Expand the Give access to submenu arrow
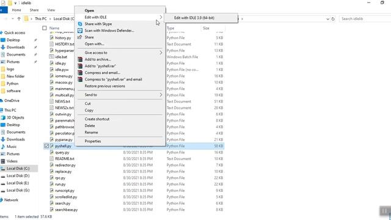 [x=161, y=53]
